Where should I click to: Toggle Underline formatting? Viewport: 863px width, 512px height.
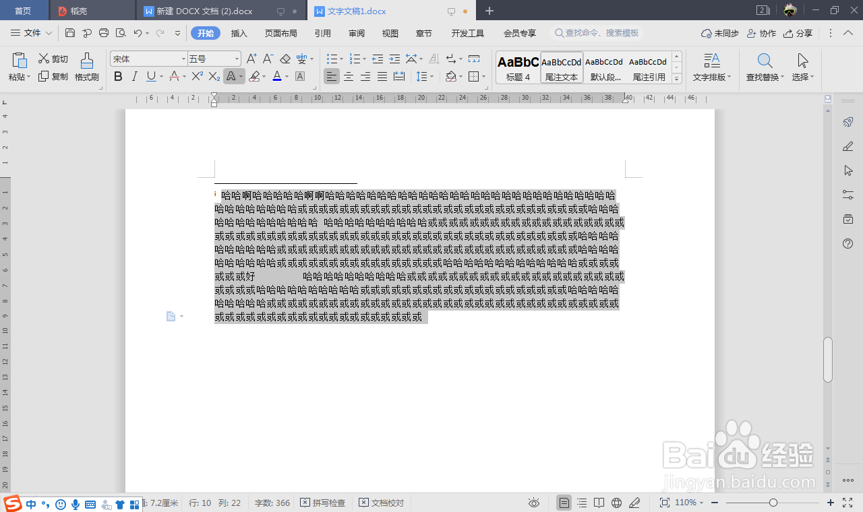[x=151, y=76]
